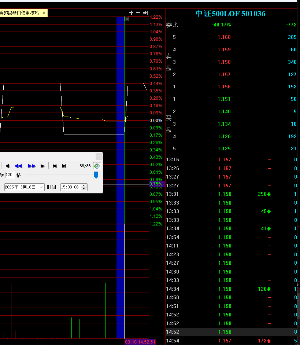Jump to the first replay frame
This screenshot has height=345, width=300.
tap(55, 166)
